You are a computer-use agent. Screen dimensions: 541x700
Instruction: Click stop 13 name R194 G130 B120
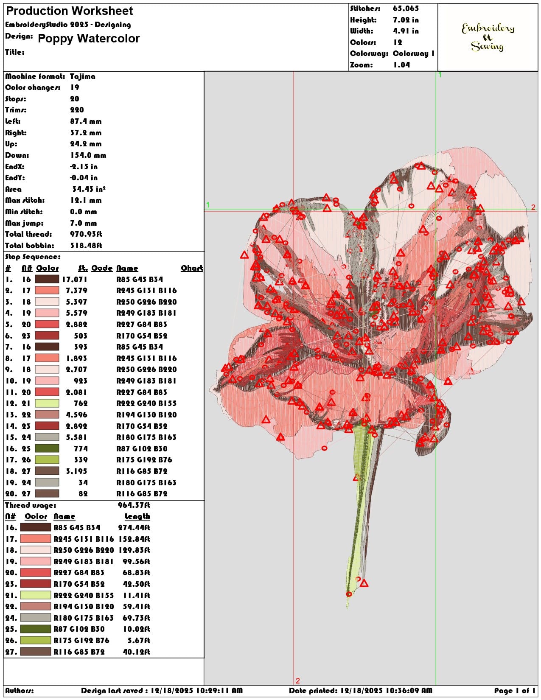(x=146, y=415)
